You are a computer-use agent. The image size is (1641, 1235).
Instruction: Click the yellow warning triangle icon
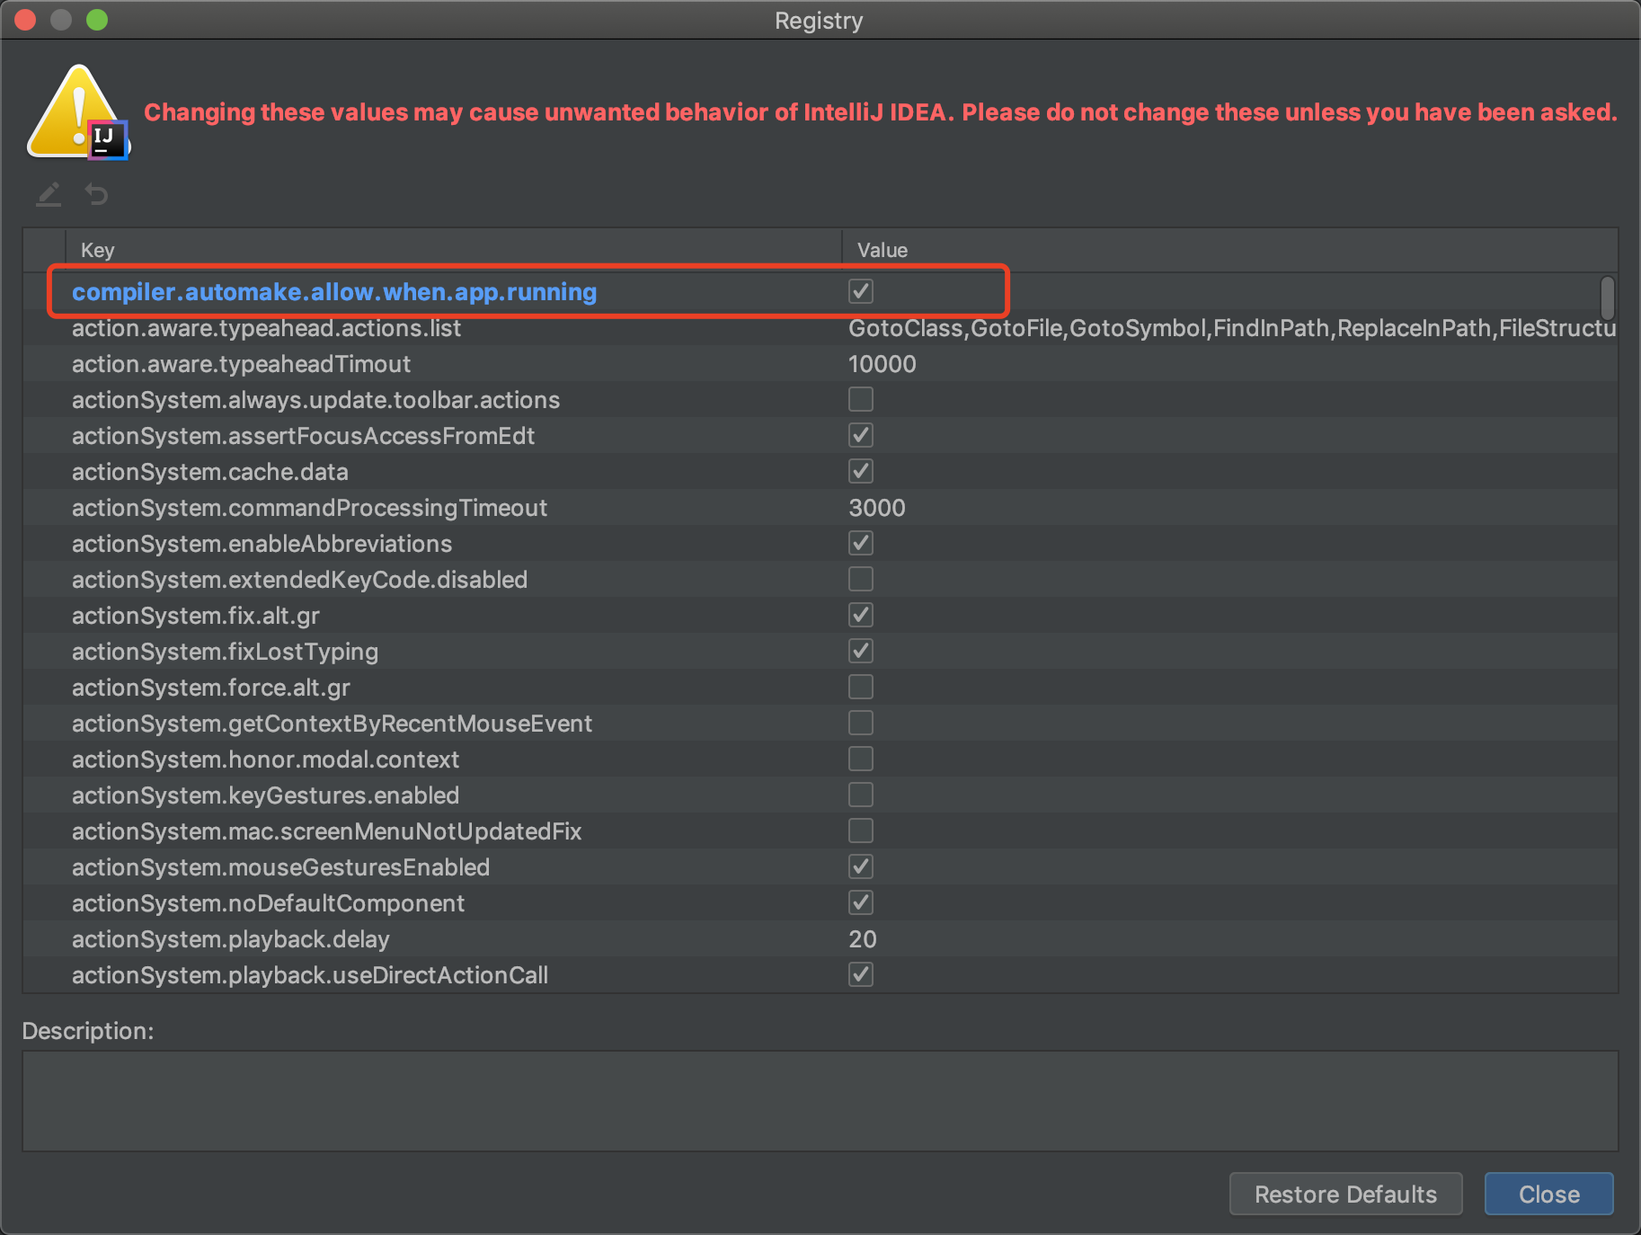[x=77, y=111]
